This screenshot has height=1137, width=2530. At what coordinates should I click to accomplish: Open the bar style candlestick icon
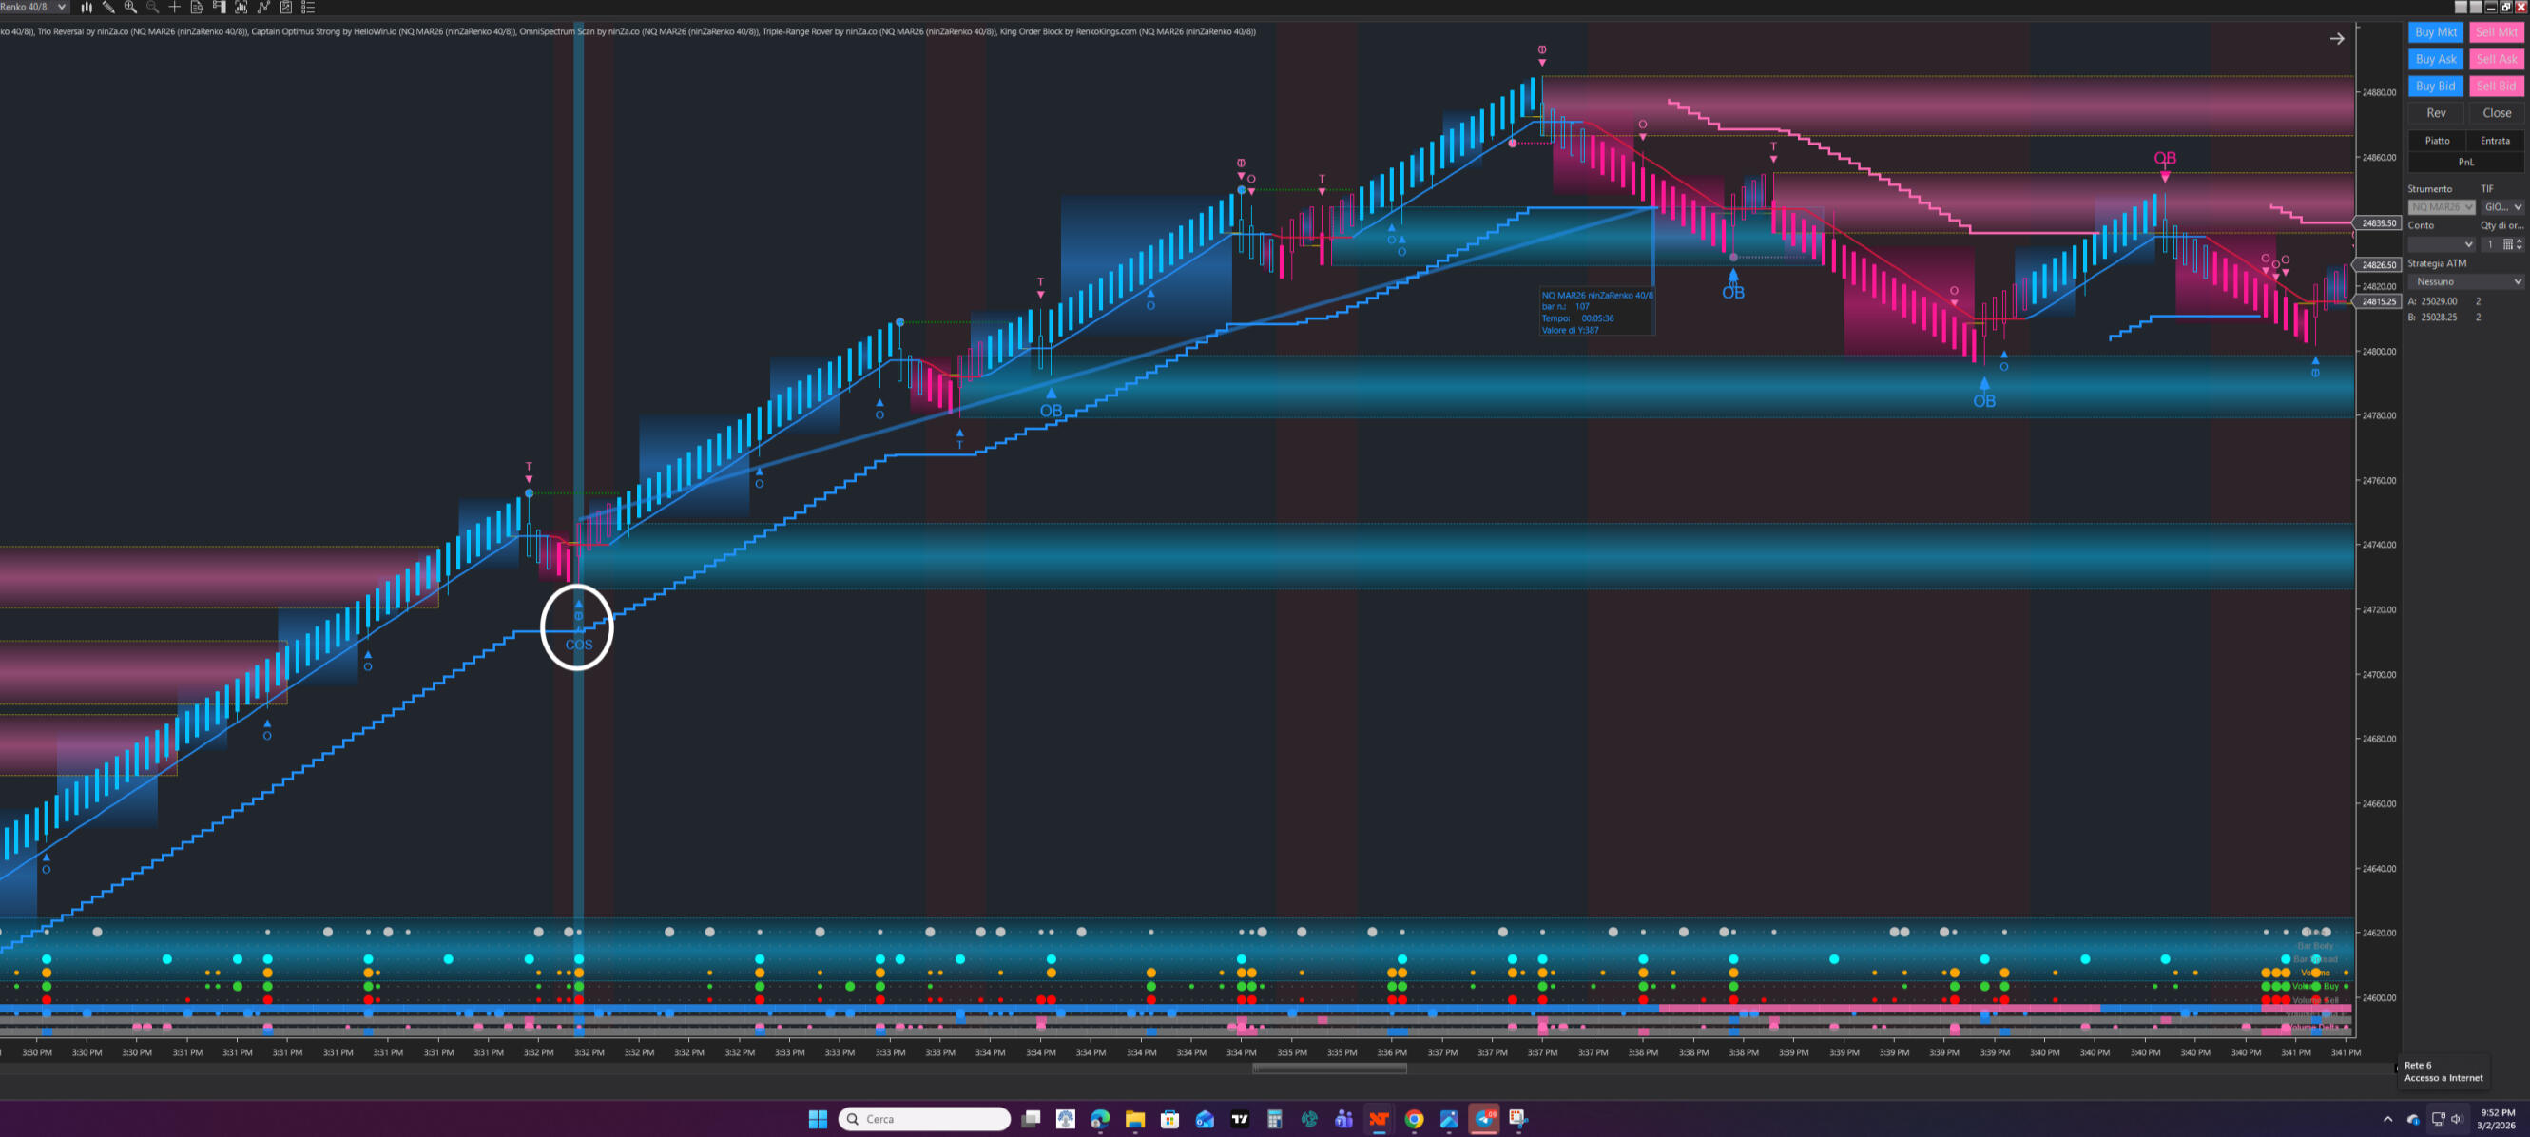(x=87, y=7)
